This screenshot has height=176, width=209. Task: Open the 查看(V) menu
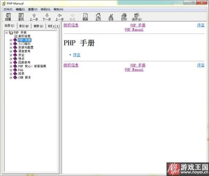pos(33,10)
